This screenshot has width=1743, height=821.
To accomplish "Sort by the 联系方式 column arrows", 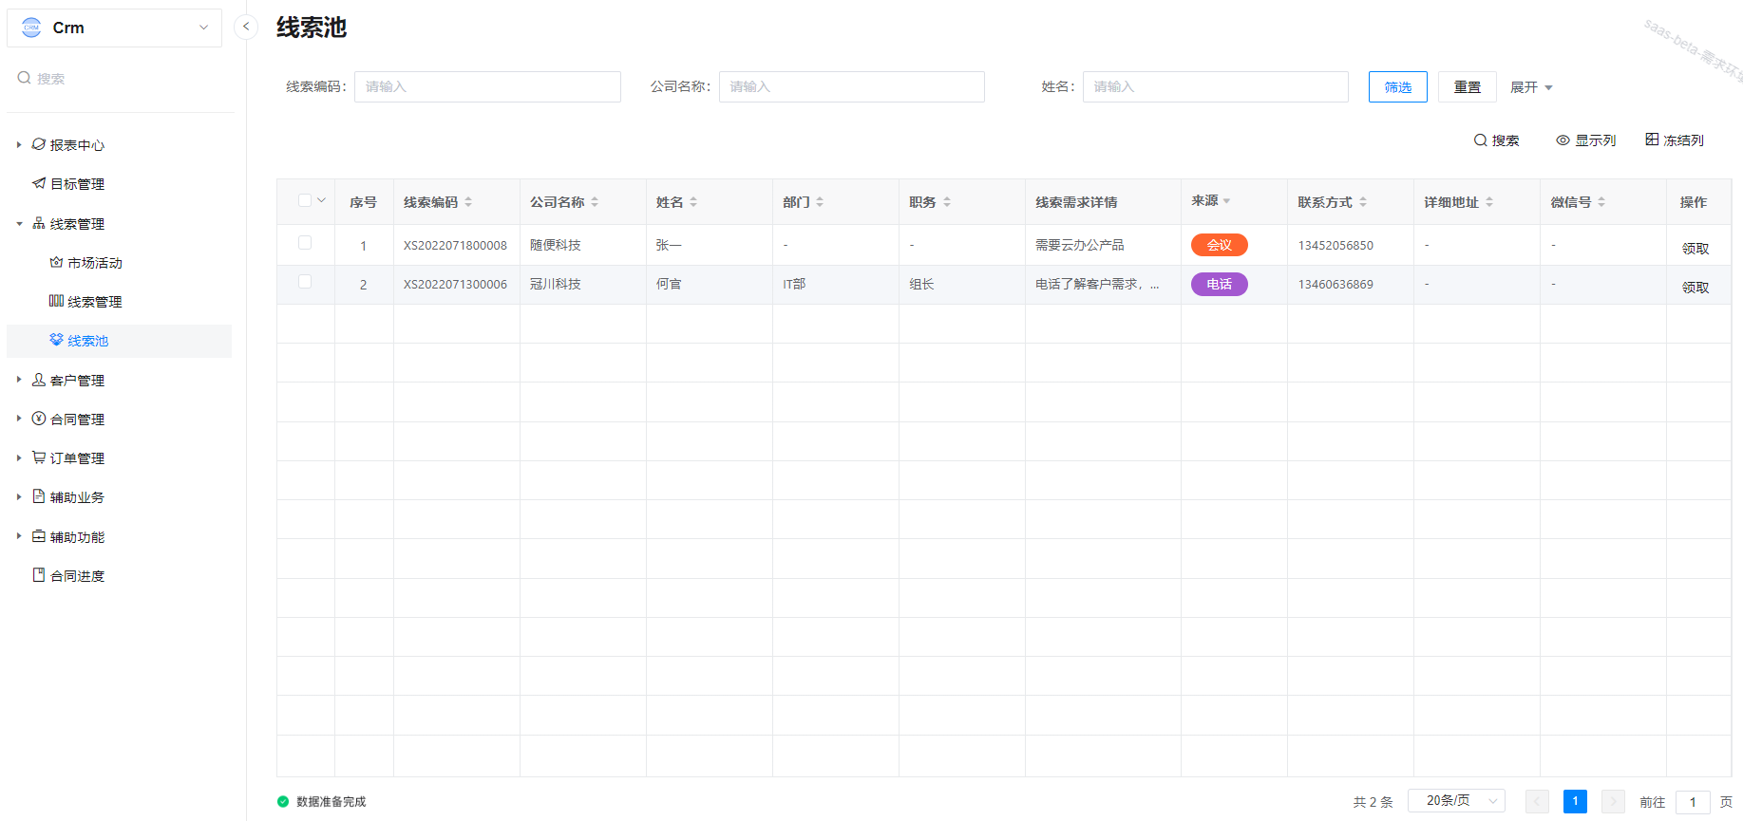I will pos(1363,202).
